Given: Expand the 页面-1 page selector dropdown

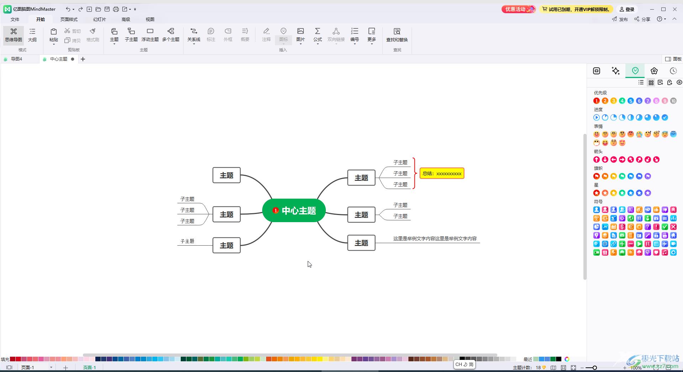Looking at the screenshot, I should pos(51,367).
